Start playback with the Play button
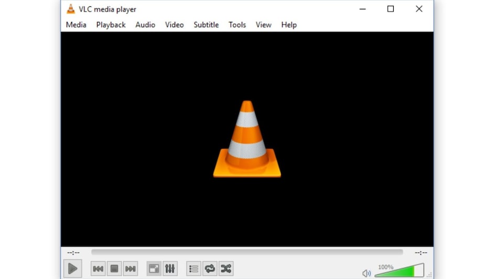The height and width of the screenshot is (279, 497). [x=72, y=269]
